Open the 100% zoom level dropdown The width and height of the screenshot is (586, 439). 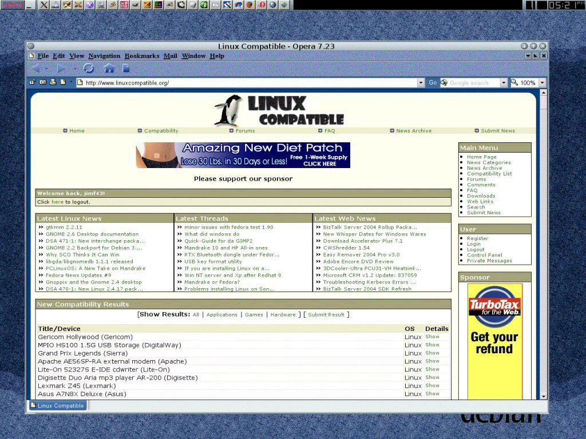click(542, 83)
